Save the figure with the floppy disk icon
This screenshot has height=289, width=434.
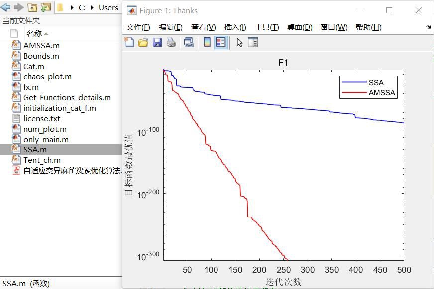click(x=157, y=42)
